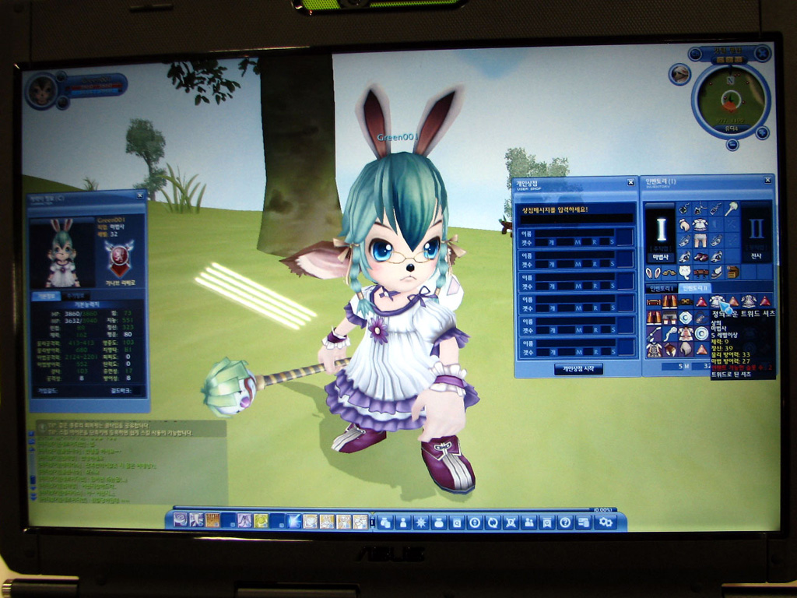Switch to job slot II 전사
Image resolution: width=797 pixels, height=598 pixels.
(x=757, y=233)
